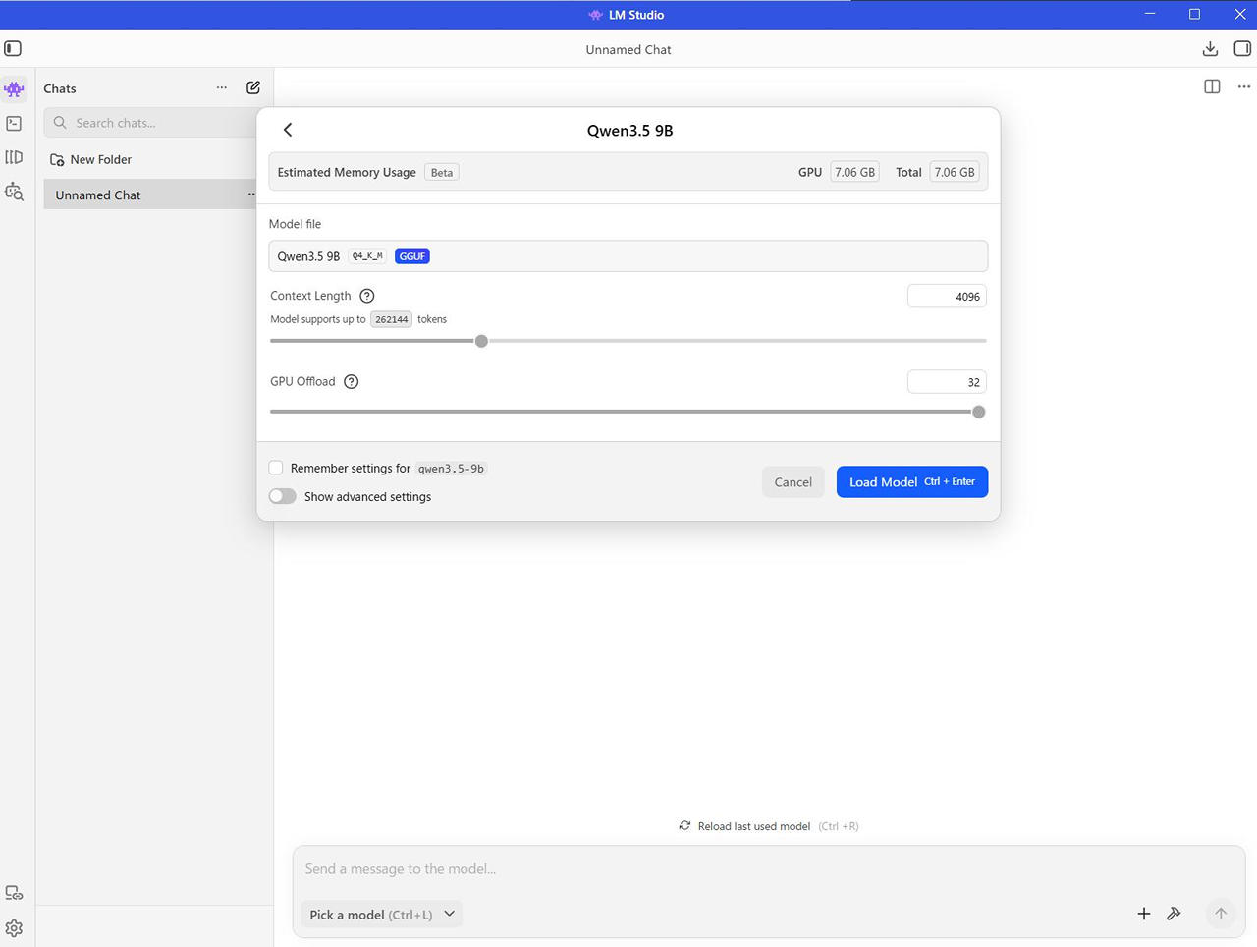Open the Developer terminal sidebar icon
Viewport: 1257px width, 947px height.
tap(14, 124)
